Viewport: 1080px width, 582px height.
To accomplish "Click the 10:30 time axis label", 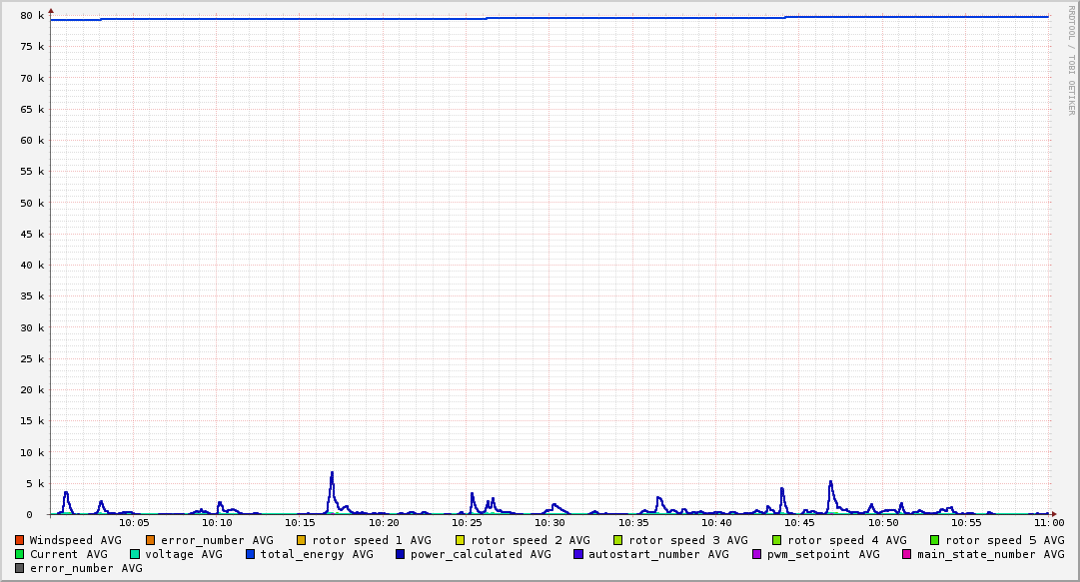I will (550, 522).
